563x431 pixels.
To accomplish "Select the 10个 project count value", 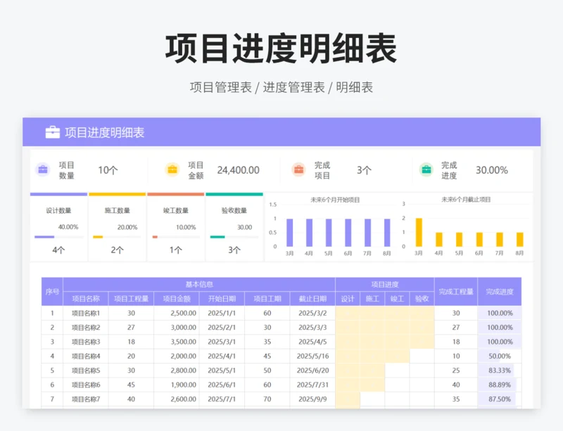I will 108,170.
